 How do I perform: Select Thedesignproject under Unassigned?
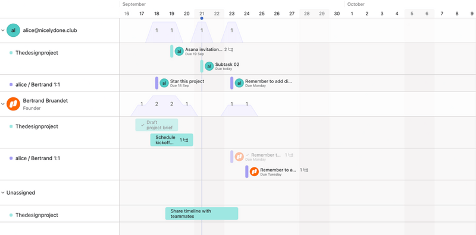[x=37, y=215]
